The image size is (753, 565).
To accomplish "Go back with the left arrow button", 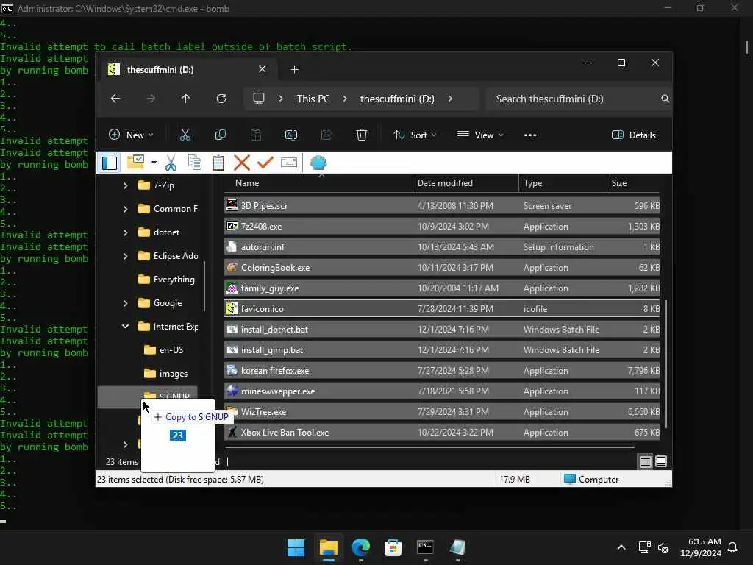I will coord(115,99).
